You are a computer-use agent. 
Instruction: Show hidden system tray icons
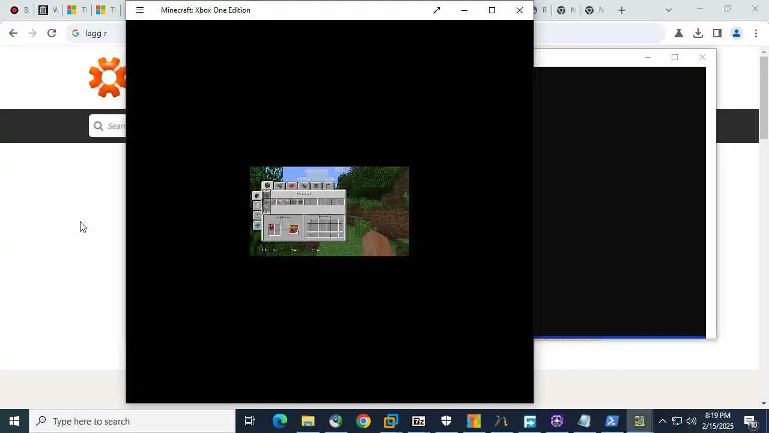(x=662, y=421)
